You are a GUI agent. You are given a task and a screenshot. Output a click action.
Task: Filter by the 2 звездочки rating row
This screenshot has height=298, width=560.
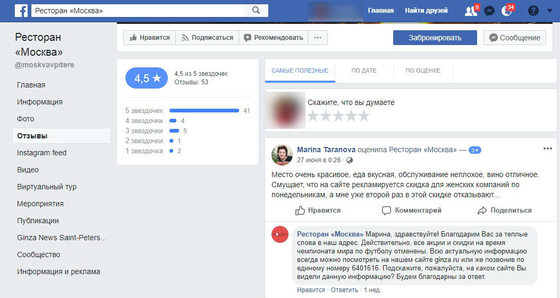[153, 141]
